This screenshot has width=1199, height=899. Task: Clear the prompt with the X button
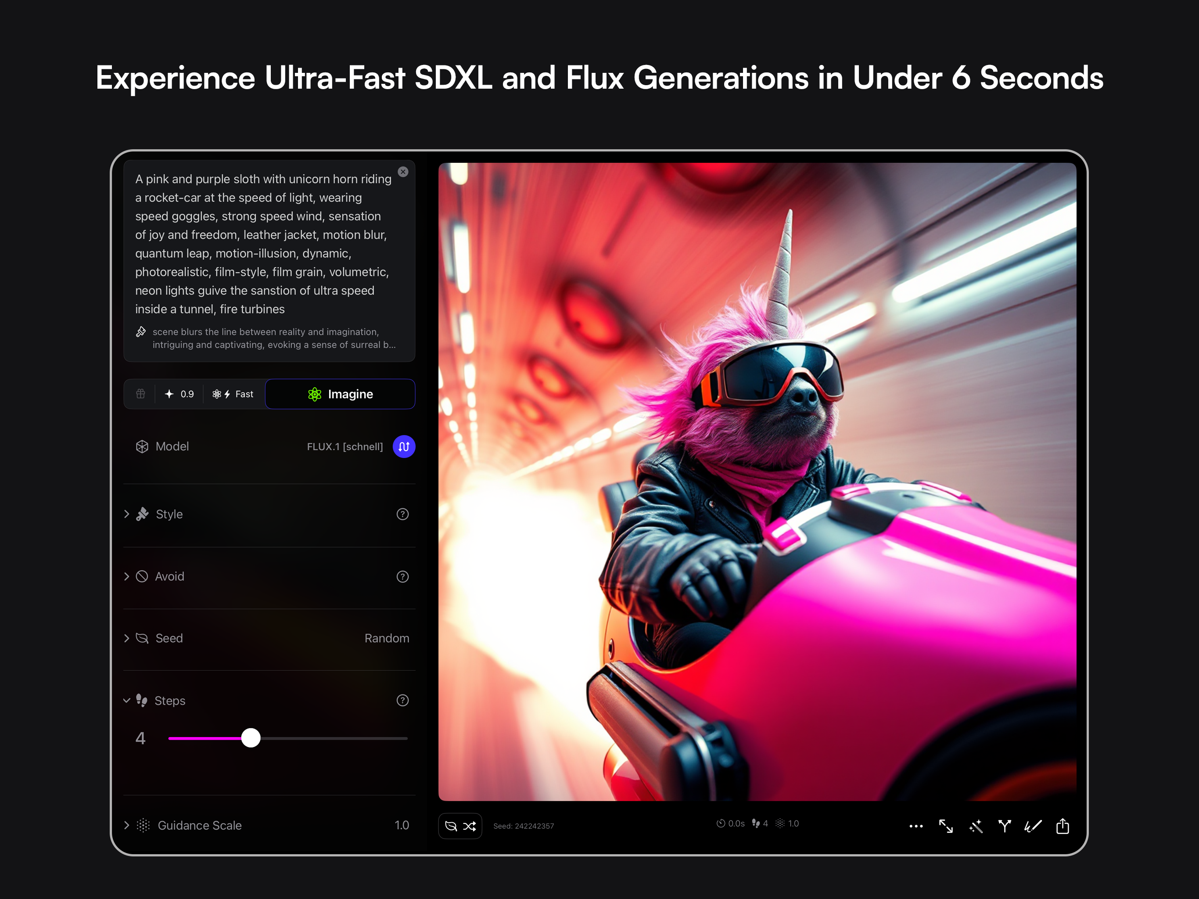point(403,172)
